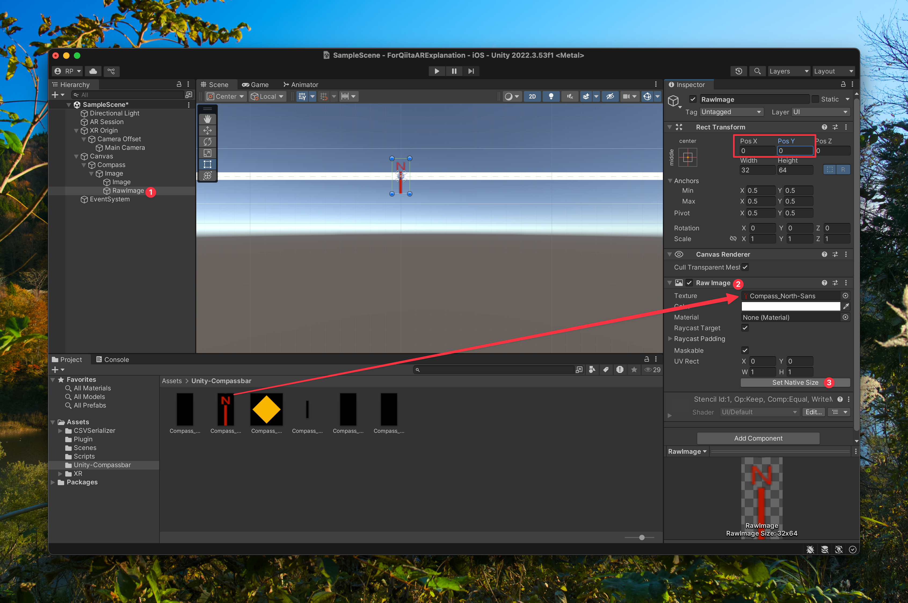
Task: Toggle scene lighting with the bulb icon
Action: coord(551,96)
